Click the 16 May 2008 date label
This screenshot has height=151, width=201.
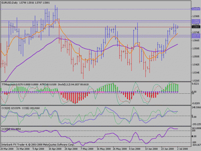coord(104,149)
